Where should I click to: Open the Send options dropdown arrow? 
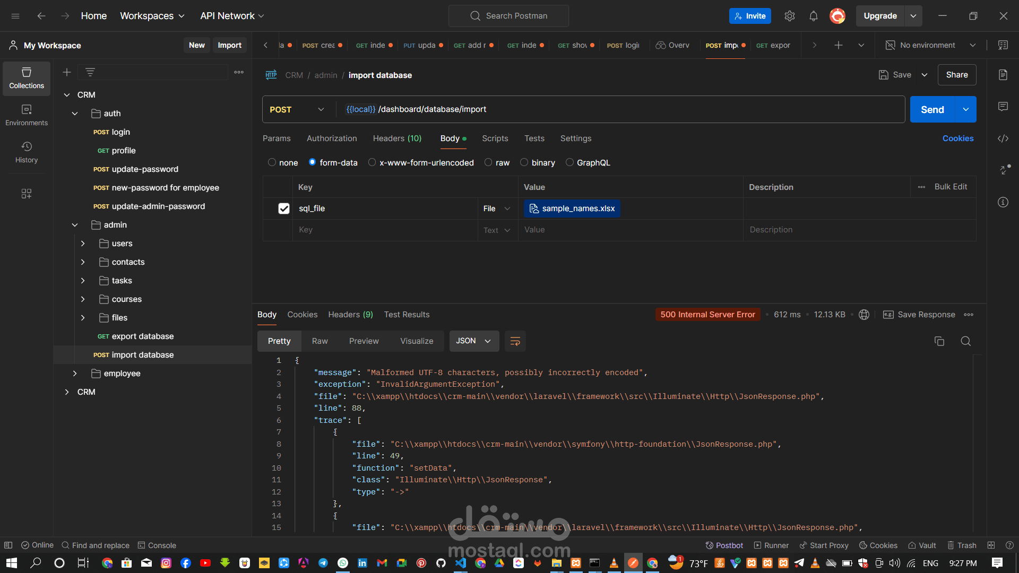(x=966, y=109)
